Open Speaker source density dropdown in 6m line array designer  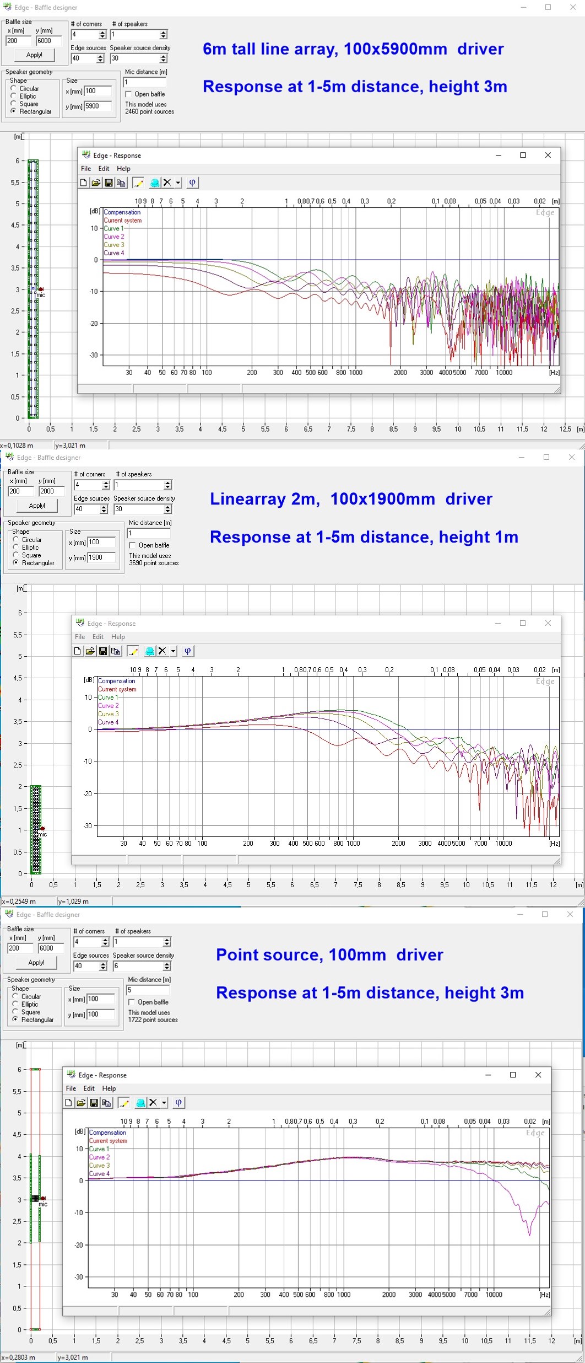[163, 58]
